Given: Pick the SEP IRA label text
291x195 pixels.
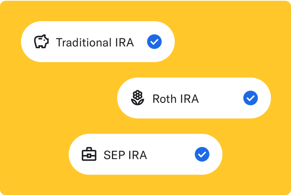Looking at the screenshot, I should 125,155.
